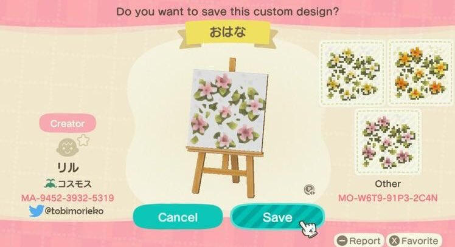Click the star badge beside the creator avatar
The width and height of the screenshot is (455, 247).
(83, 140)
